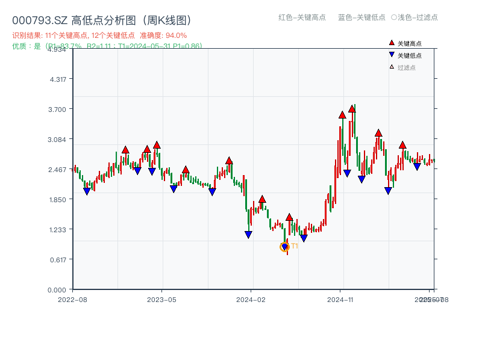The image size is (482, 361).
Task: Click the 0.617 y-axis value
Action: pyautogui.click(x=58, y=260)
